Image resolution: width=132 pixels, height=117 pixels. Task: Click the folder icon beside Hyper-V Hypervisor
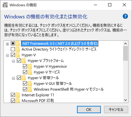30,66
